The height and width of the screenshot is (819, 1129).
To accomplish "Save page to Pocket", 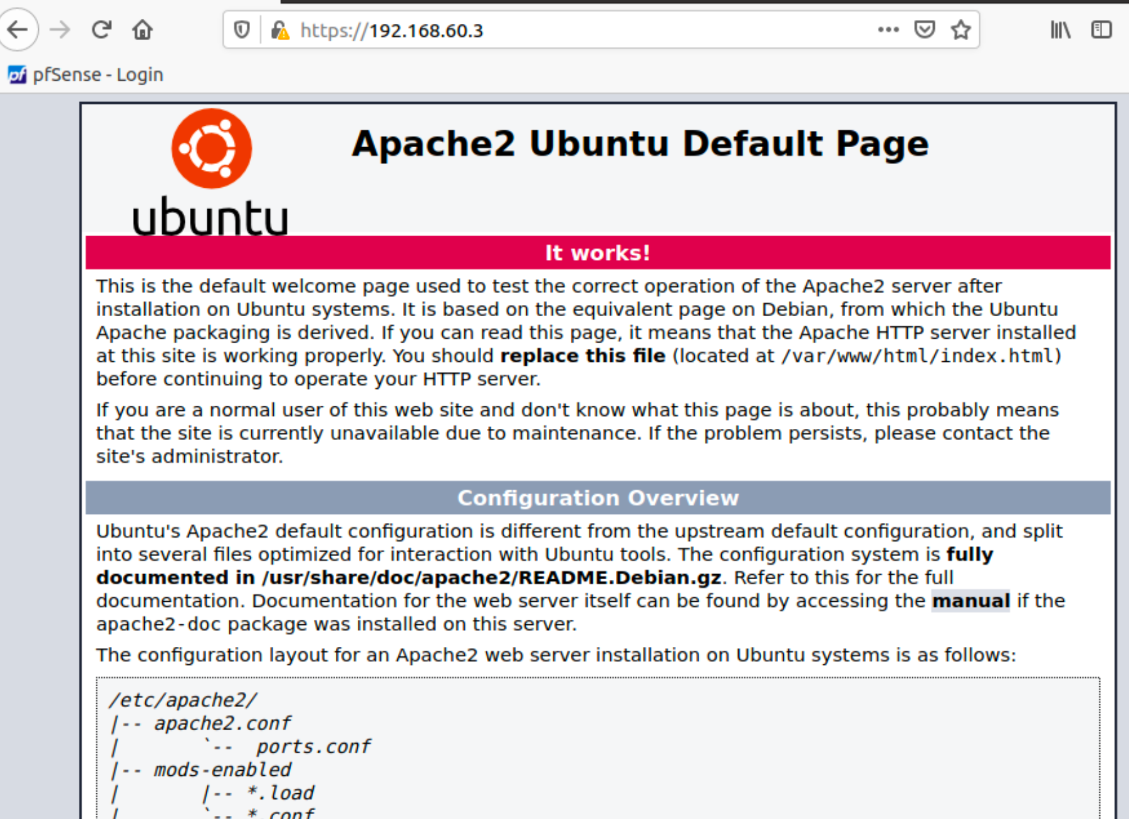I will coord(925,29).
